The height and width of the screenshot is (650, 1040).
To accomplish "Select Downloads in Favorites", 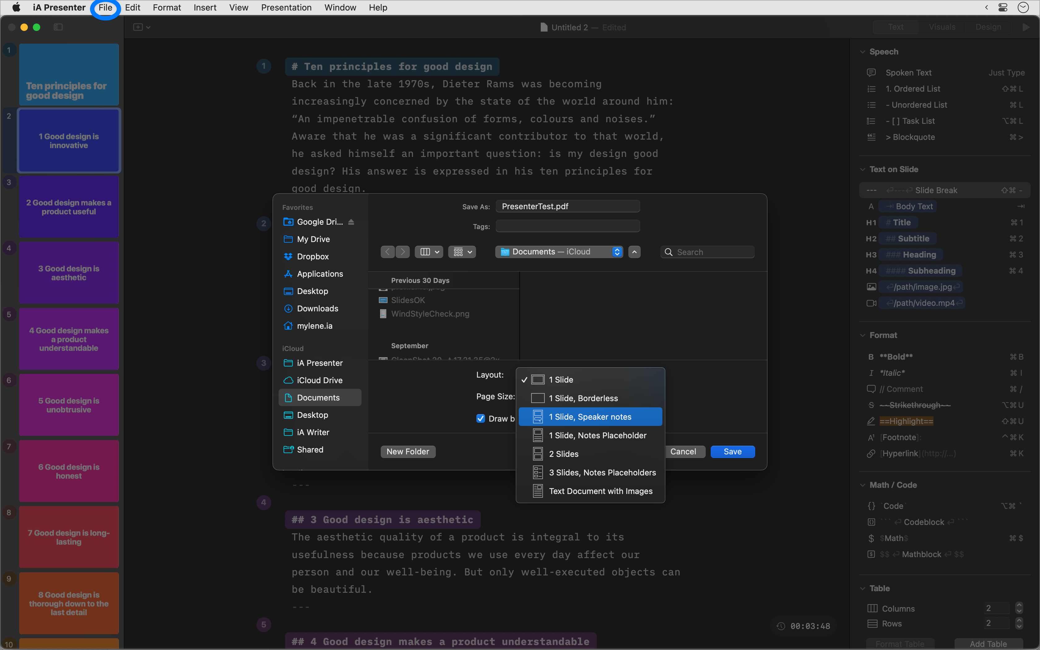I will click(320, 308).
